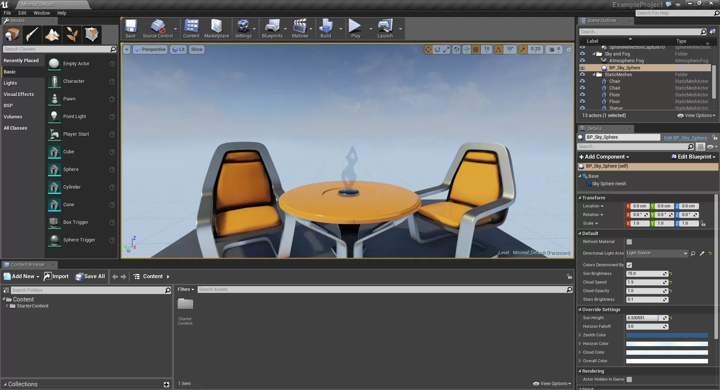
Task: Click the Search Assets input field
Action: click(381, 289)
